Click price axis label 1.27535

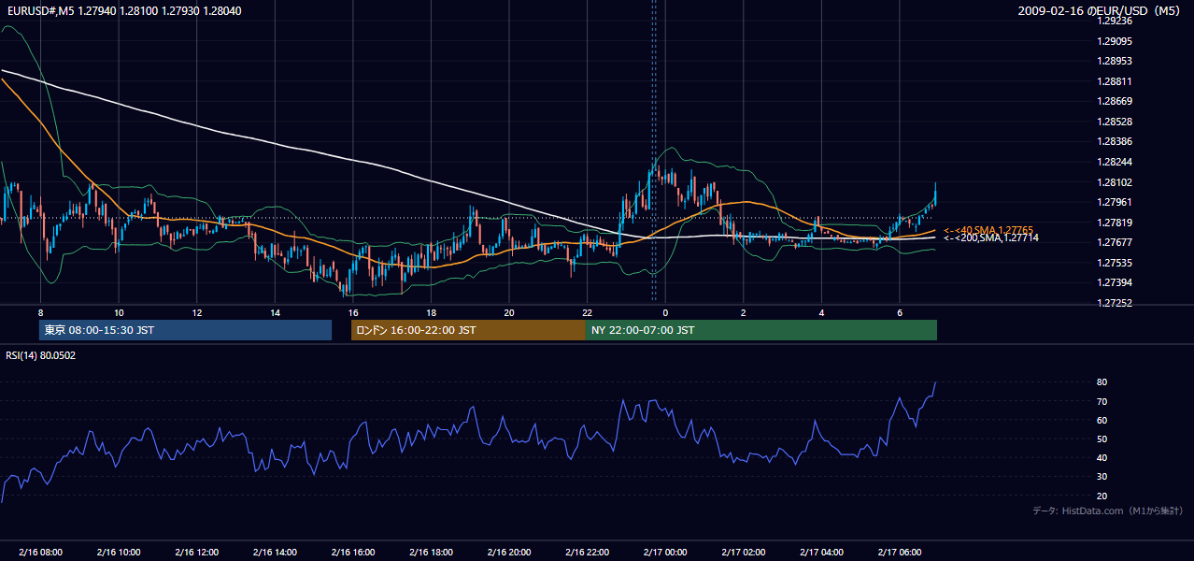click(1115, 263)
